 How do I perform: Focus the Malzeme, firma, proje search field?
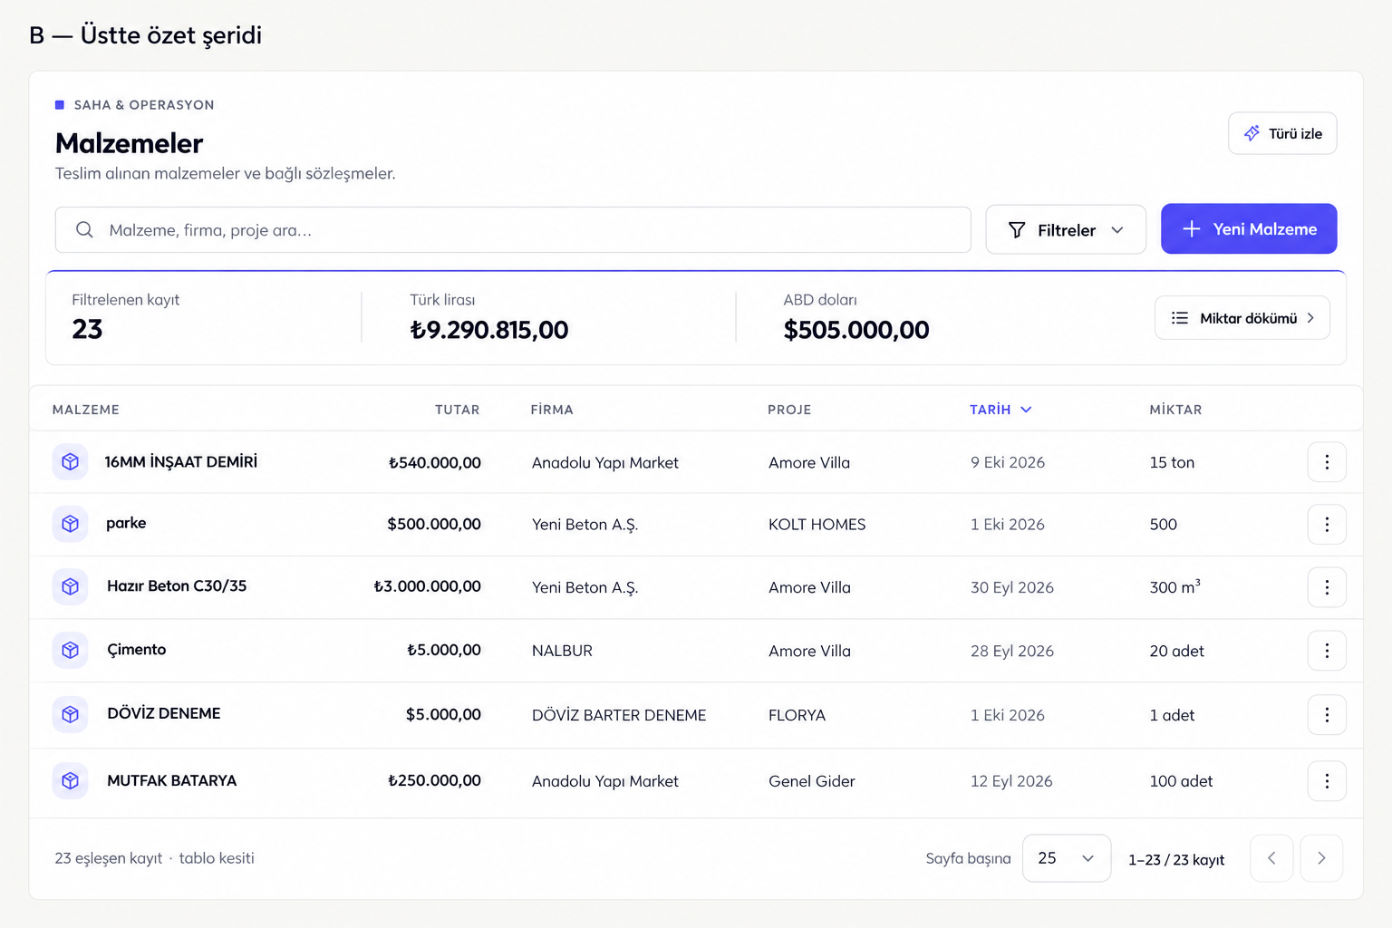513,230
